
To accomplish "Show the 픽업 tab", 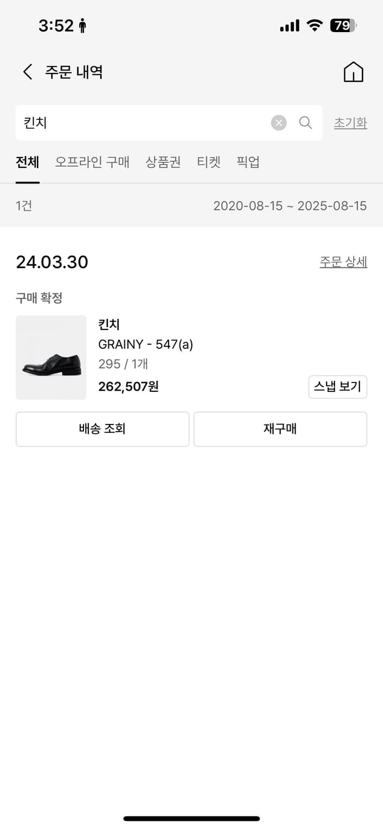I will pyautogui.click(x=248, y=162).
